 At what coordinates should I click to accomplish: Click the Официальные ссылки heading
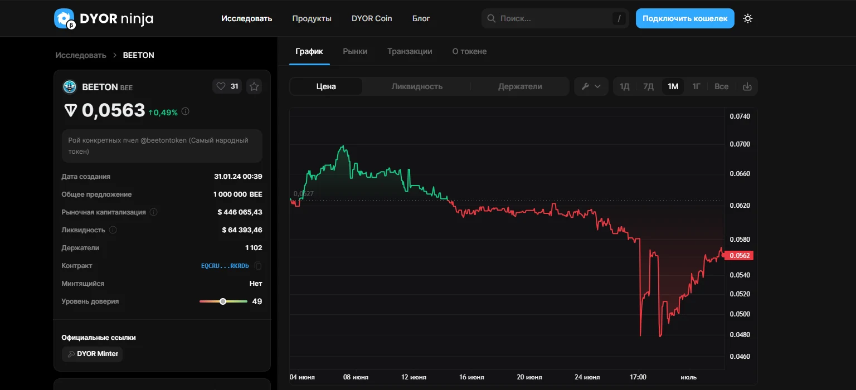(x=99, y=338)
